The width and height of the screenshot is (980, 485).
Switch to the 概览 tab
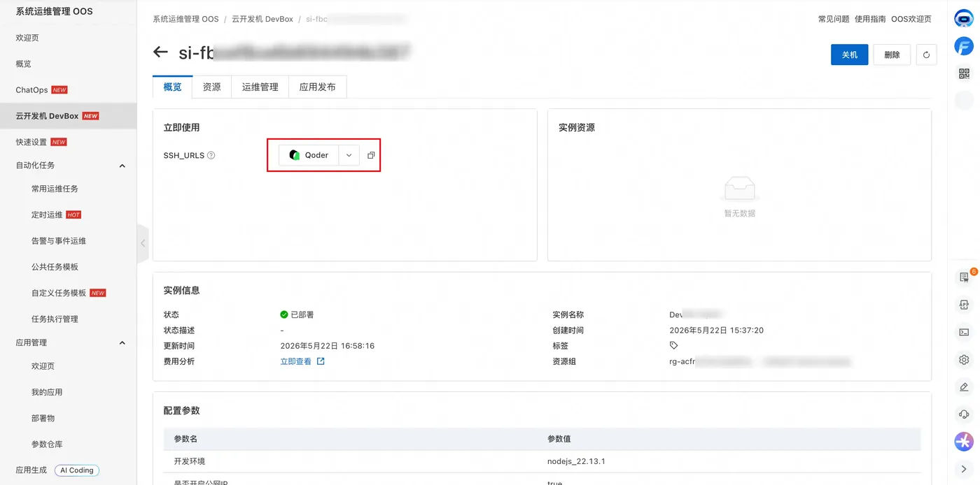tap(172, 87)
